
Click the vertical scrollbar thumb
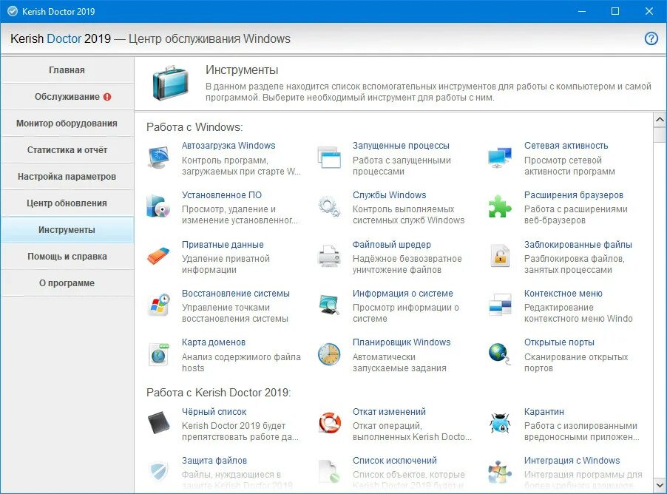(660, 135)
